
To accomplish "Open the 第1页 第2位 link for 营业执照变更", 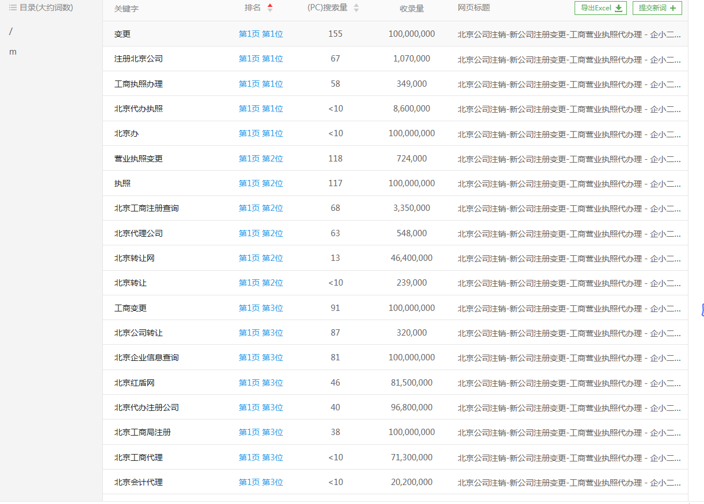I will pyautogui.click(x=261, y=158).
